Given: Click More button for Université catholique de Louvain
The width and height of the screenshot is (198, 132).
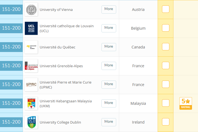Looking at the screenshot, I should pyautogui.click(x=109, y=28).
